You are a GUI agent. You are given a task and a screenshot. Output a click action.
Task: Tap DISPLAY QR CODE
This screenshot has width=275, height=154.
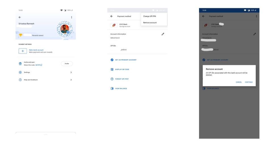[122, 70]
